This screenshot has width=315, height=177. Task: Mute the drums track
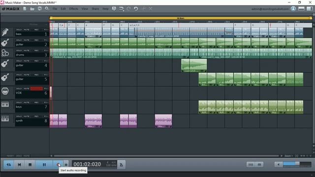[27, 51]
